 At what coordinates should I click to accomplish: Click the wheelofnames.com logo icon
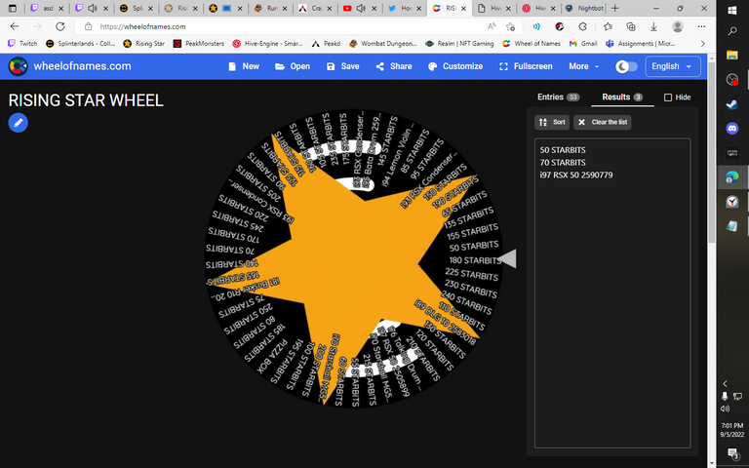[x=19, y=66]
